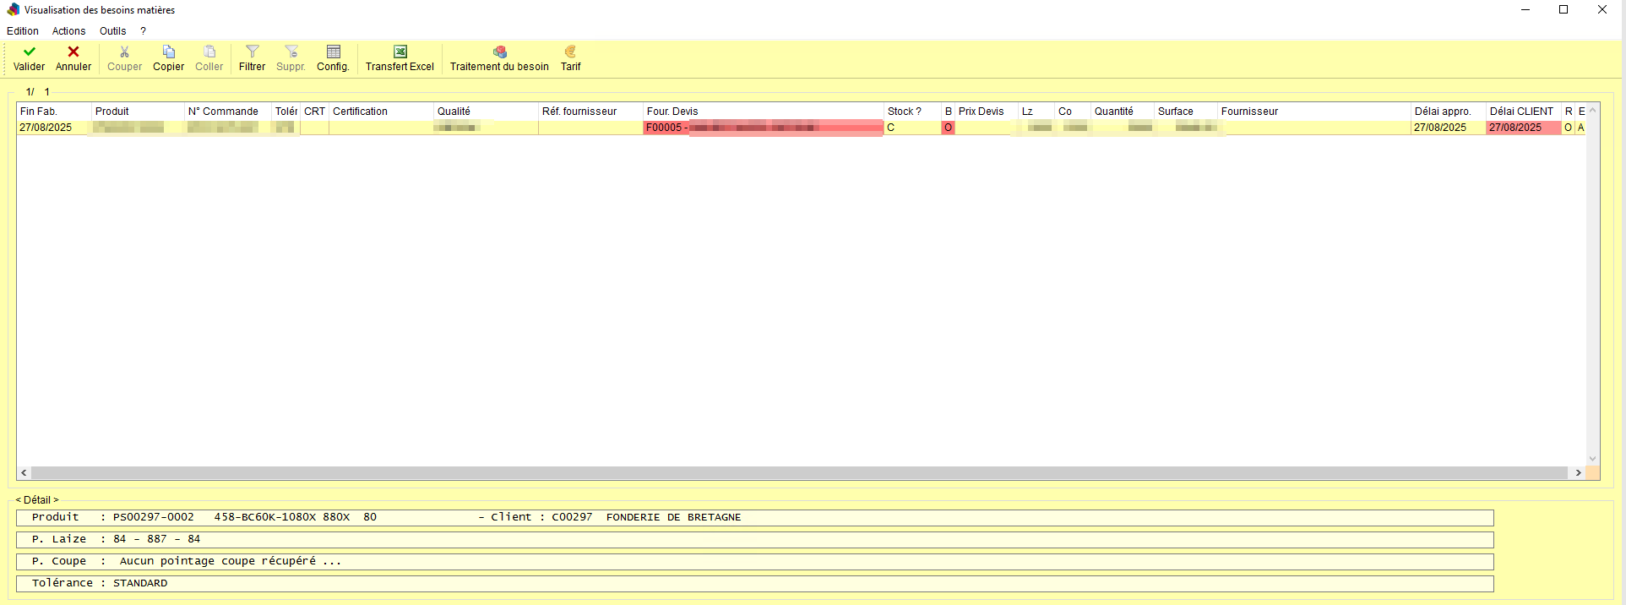
Task: Open the Edition menu
Action: (x=23, y=31)
